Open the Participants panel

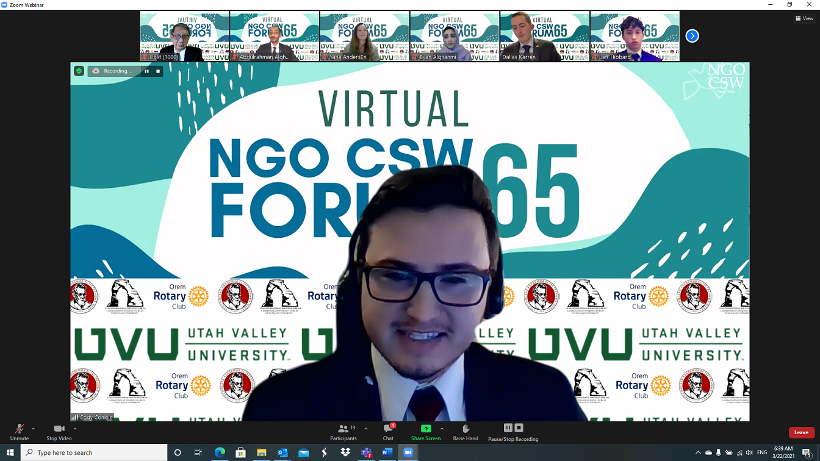point(343,429)
